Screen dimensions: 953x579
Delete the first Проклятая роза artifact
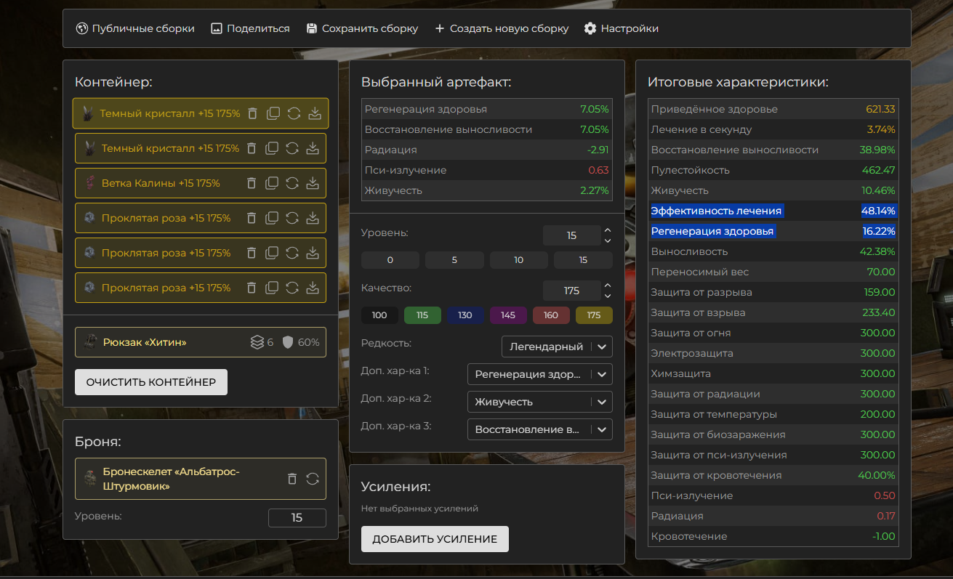click(x=252, y=218)
